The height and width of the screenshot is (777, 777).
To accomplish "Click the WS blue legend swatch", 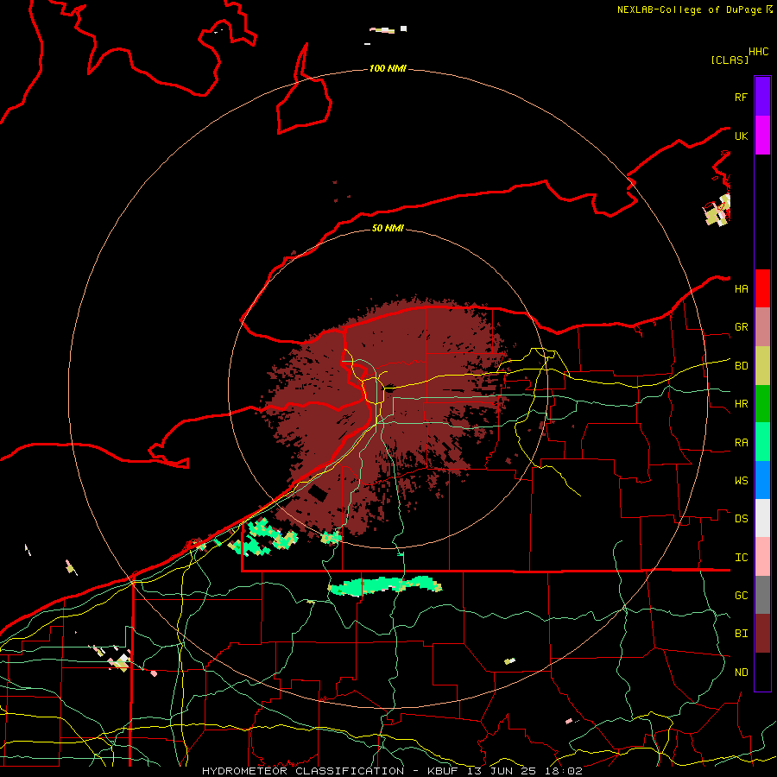I will click(x=762, y=480).
